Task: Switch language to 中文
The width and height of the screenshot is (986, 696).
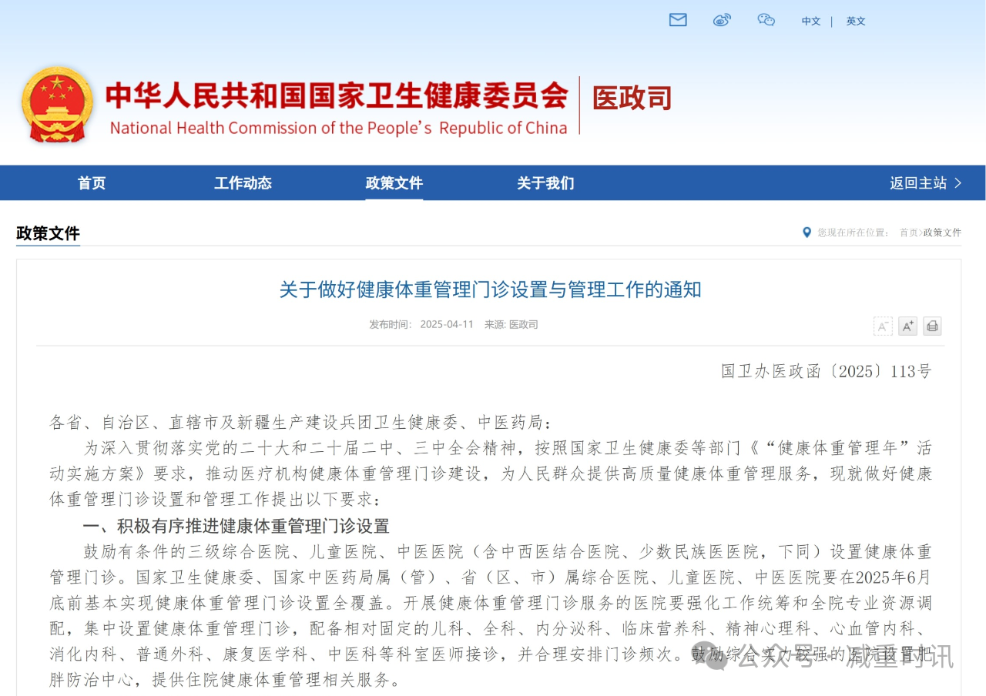Action: [x=811, y=22]
